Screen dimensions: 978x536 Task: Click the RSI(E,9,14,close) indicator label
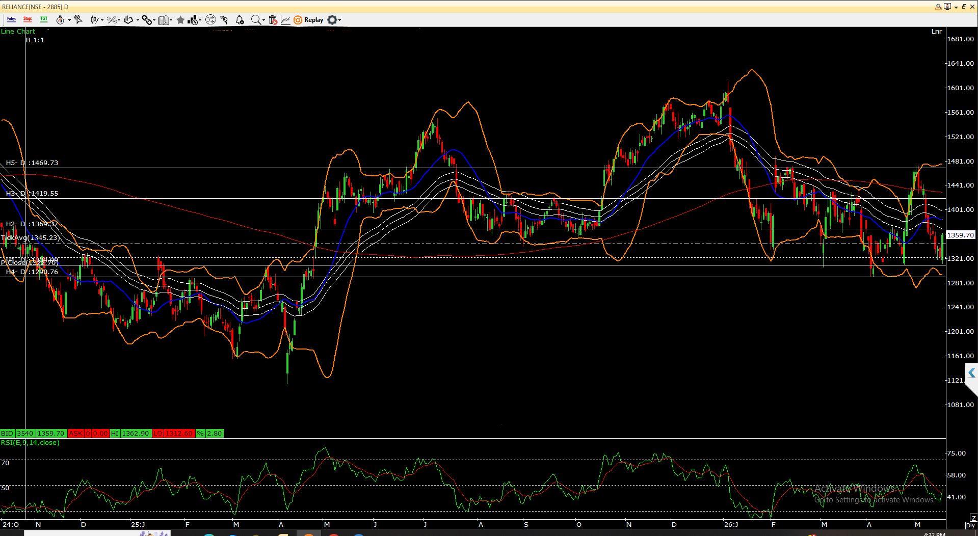(30, 442)
